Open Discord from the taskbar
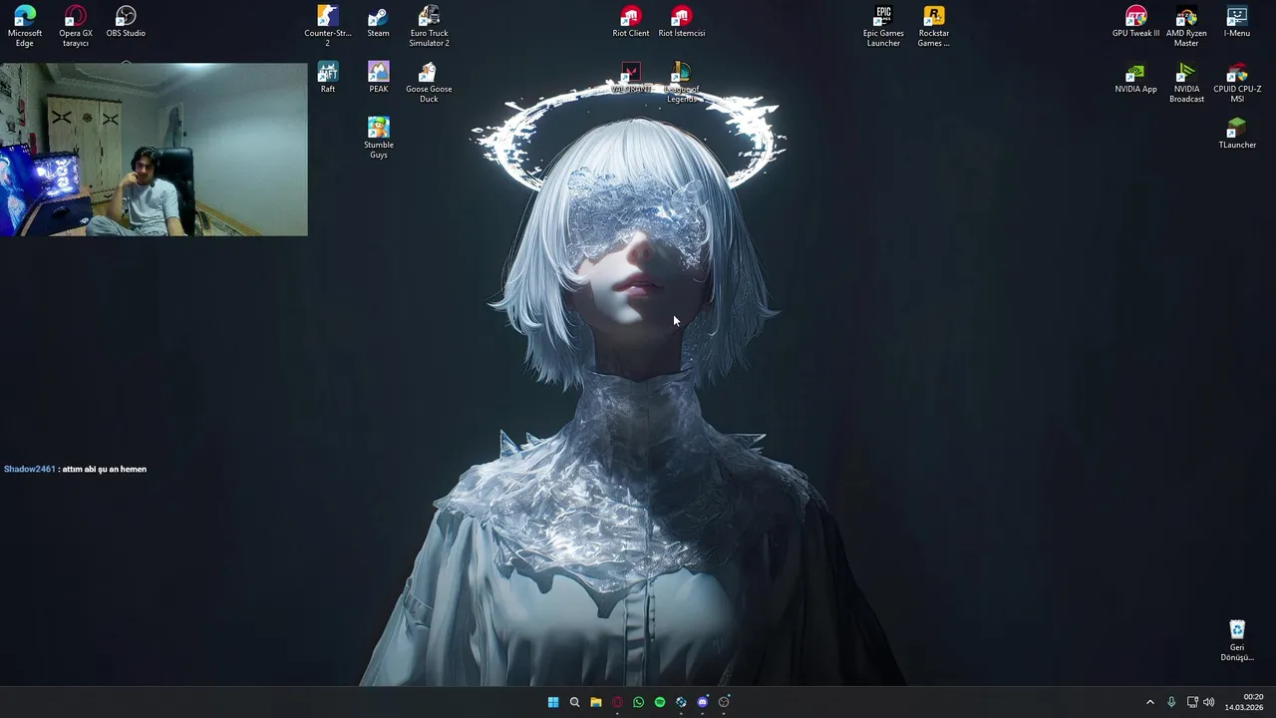The image size is (1276, 718). coord(703,702)
